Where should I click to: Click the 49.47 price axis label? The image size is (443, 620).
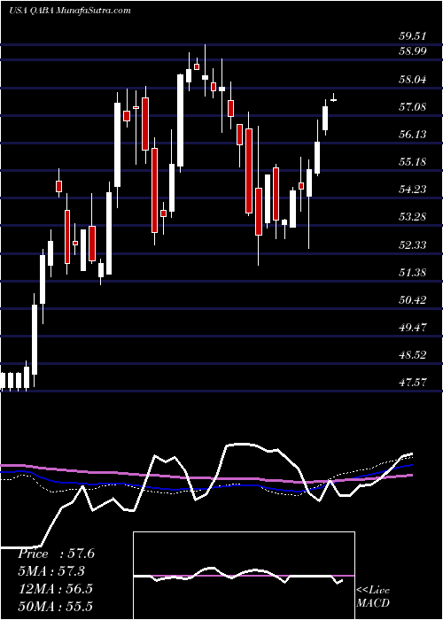[413, 327]
